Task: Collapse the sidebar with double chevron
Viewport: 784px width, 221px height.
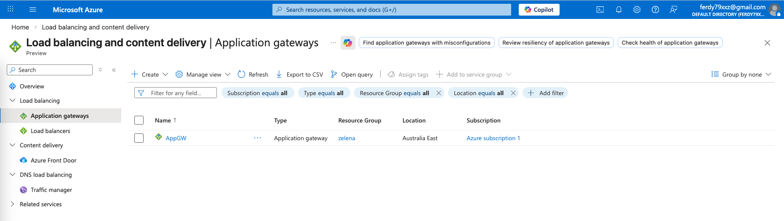Action: tap(114, 70)
